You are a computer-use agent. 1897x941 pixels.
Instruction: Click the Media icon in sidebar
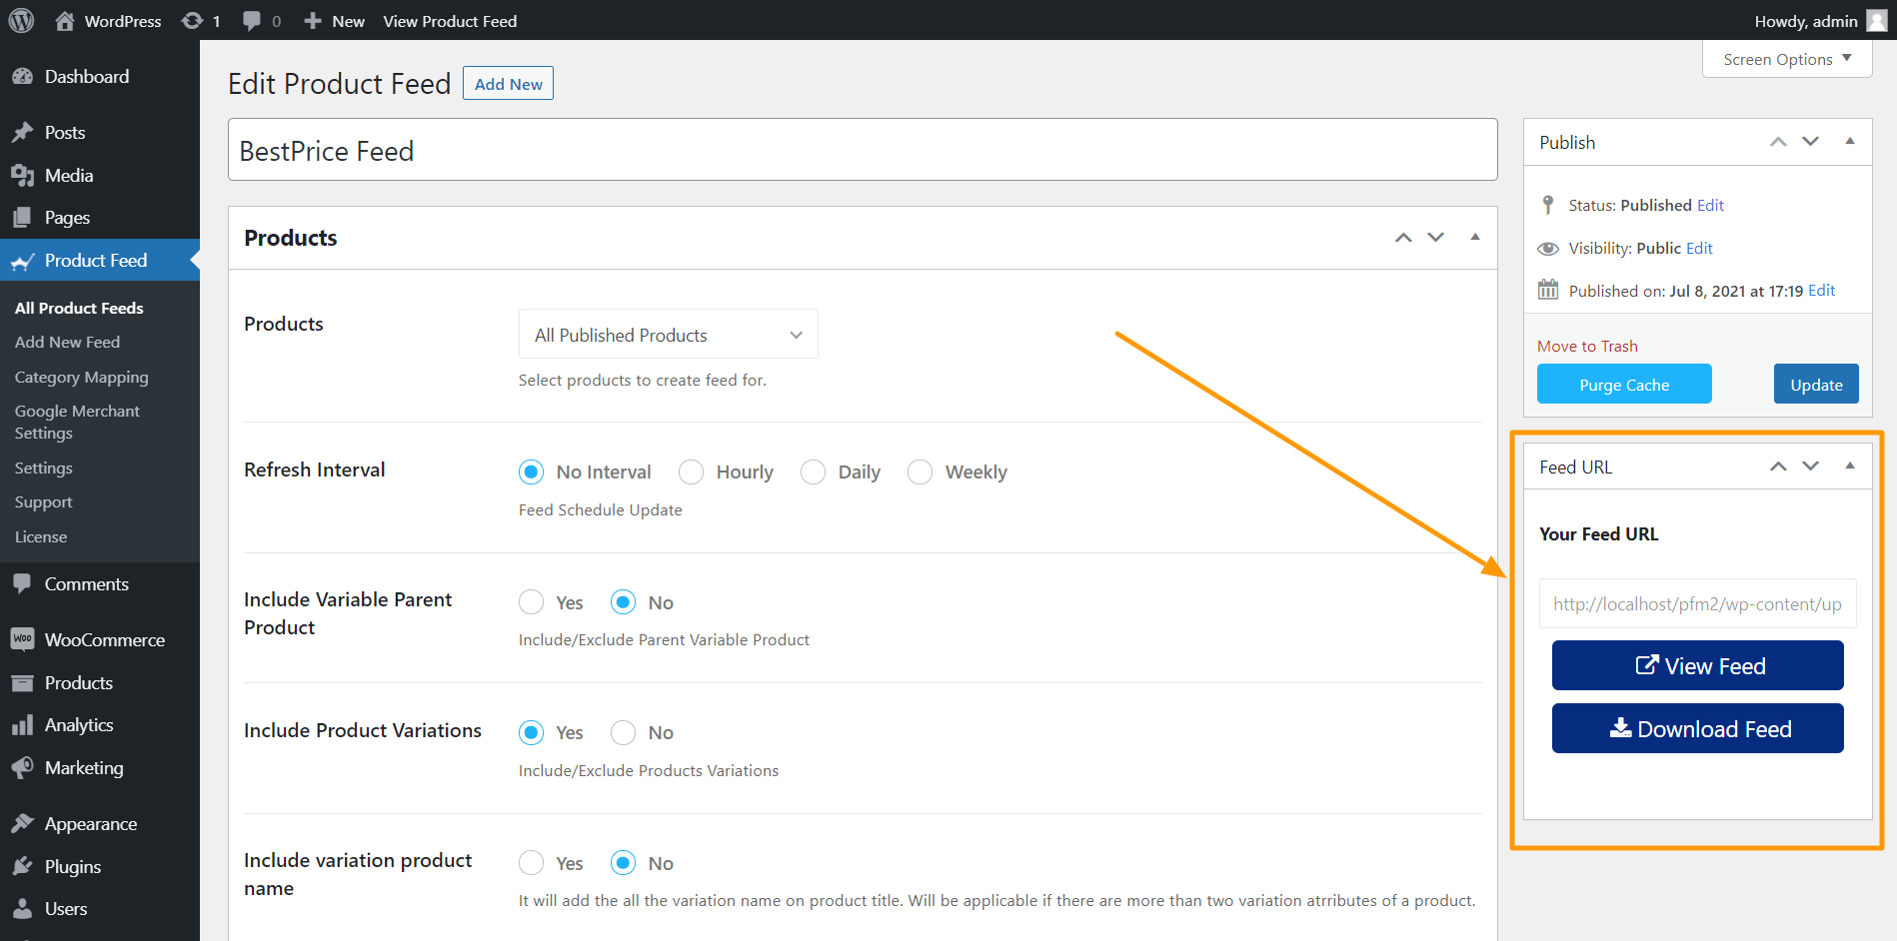(22, 176)
